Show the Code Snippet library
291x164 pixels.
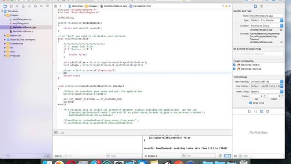coord(256,112)
